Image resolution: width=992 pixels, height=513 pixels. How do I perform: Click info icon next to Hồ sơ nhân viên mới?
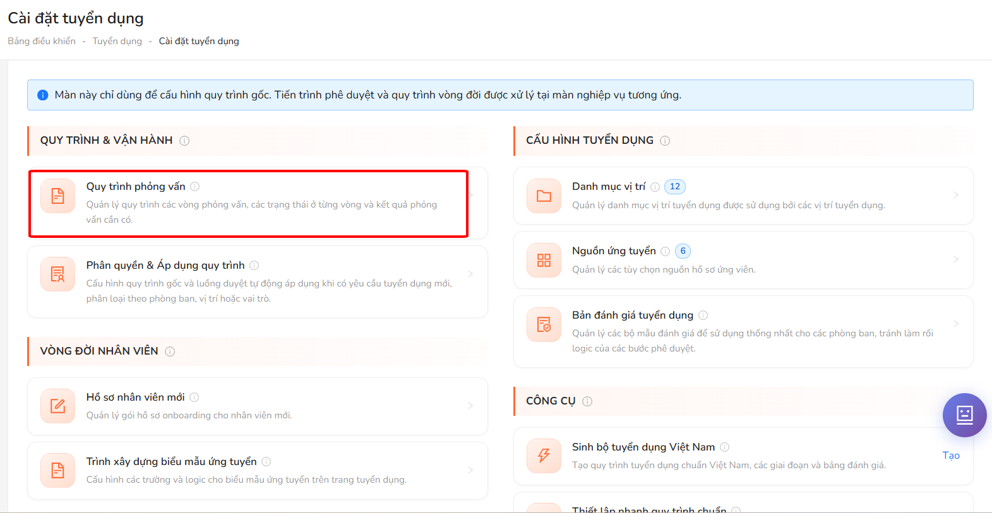coord(194,398)
